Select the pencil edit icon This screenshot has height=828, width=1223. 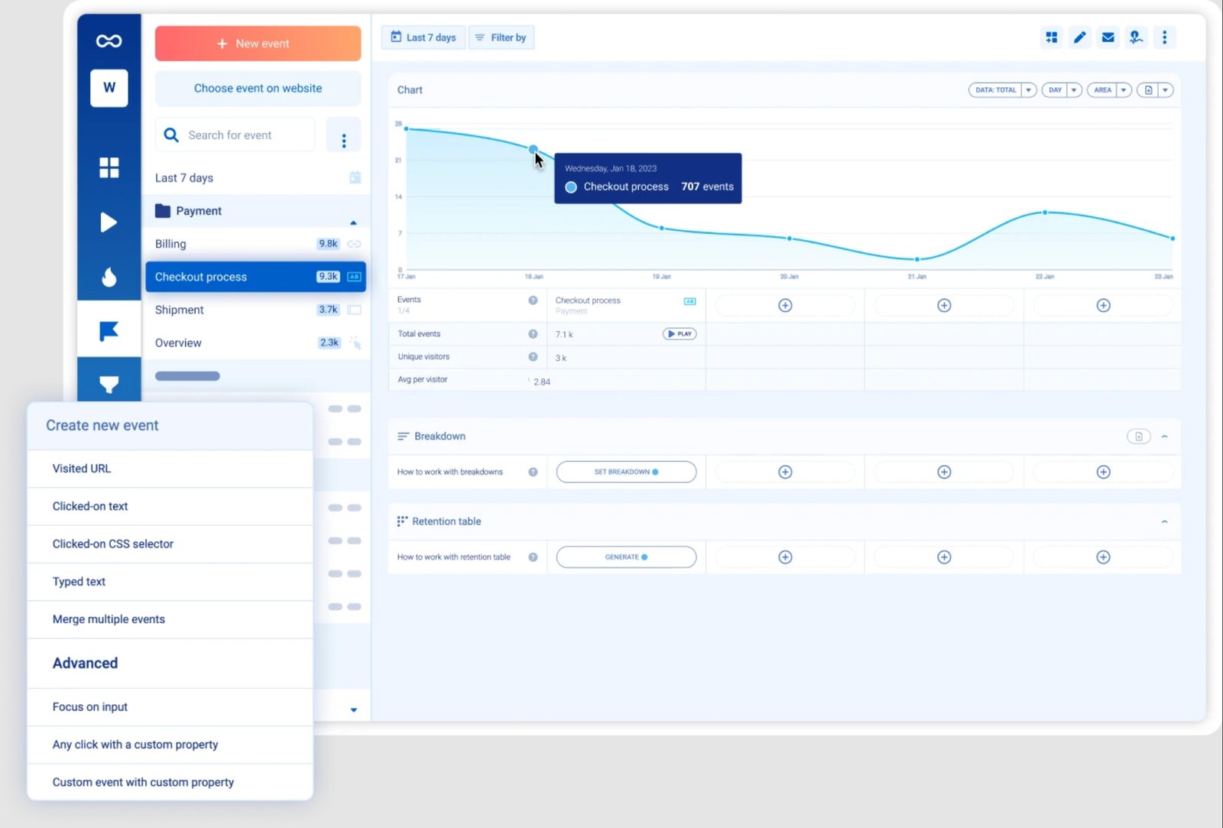[1079, 37]
